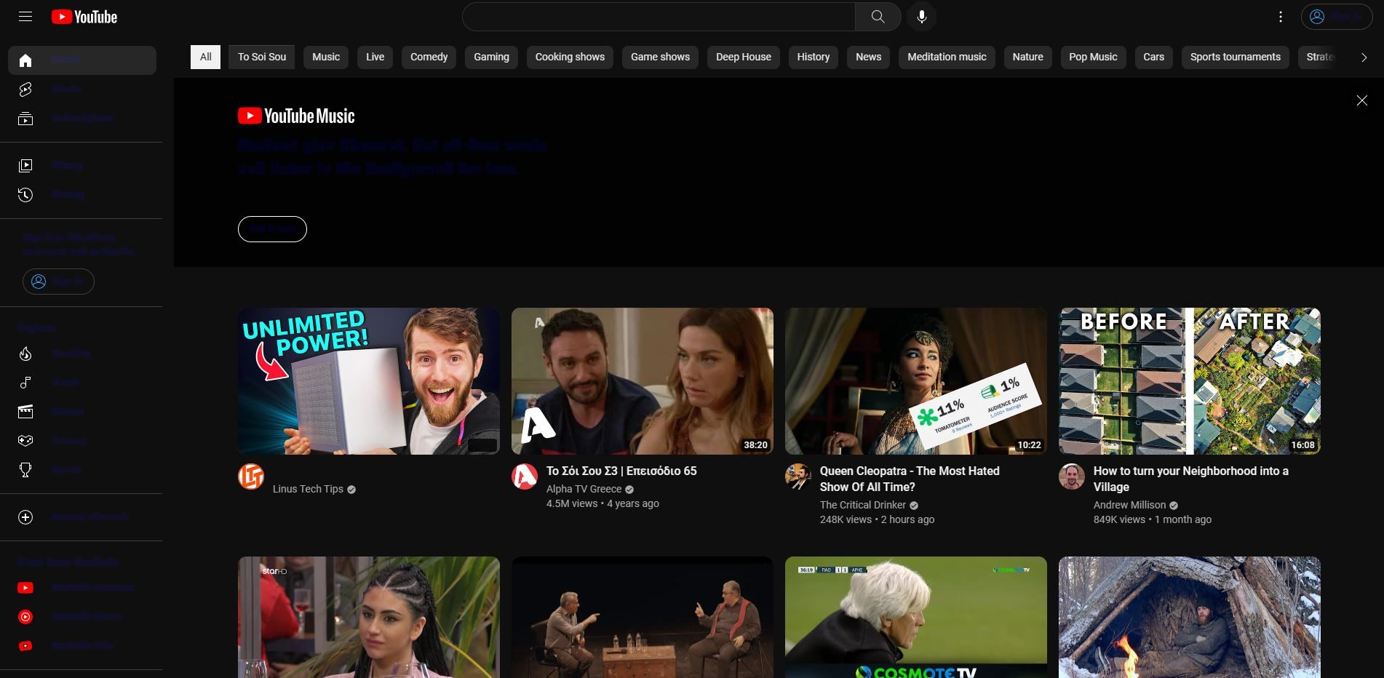Open Movies via the clapperboard icon
The image size is (1384, 678).
[x=25, y=412]
